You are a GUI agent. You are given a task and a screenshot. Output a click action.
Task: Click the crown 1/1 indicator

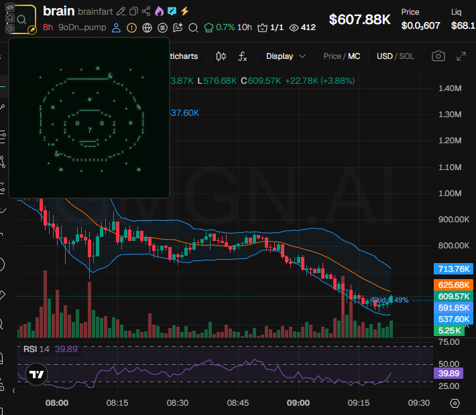point(270,27)
